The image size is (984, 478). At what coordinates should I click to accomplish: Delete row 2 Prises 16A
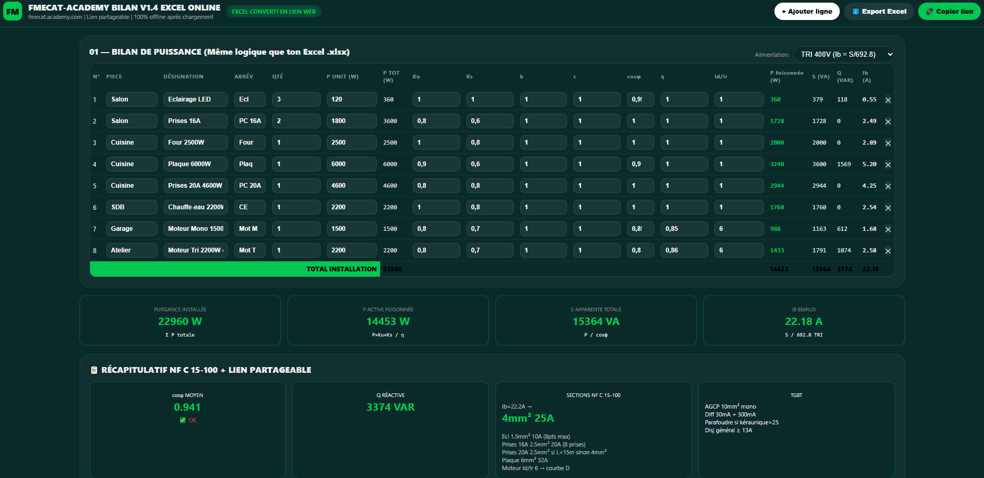click(888, 121)
